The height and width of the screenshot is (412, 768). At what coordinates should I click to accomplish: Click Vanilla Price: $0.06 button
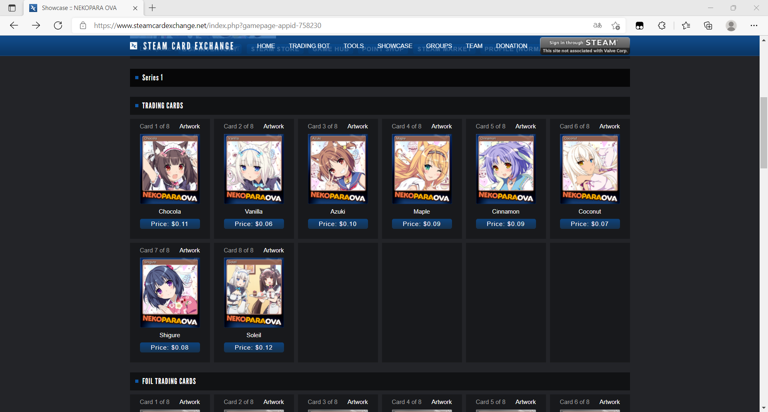coord(254,224)
